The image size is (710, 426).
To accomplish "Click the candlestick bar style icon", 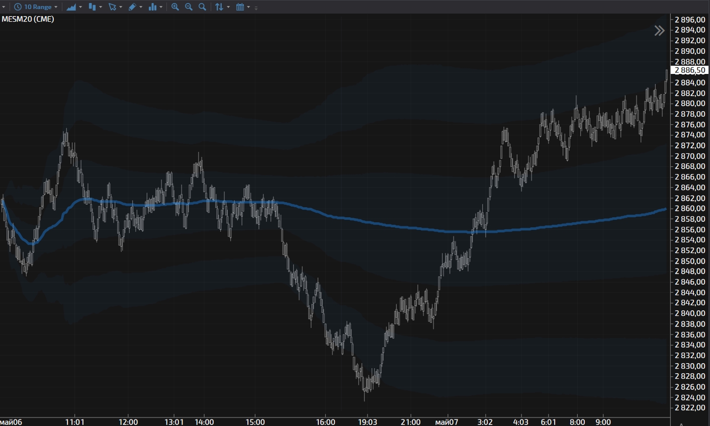I will (x=92, y=7).
